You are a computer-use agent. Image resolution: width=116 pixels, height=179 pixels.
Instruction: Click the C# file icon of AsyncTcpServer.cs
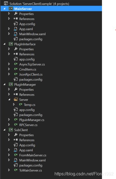[x=16, y=64]
